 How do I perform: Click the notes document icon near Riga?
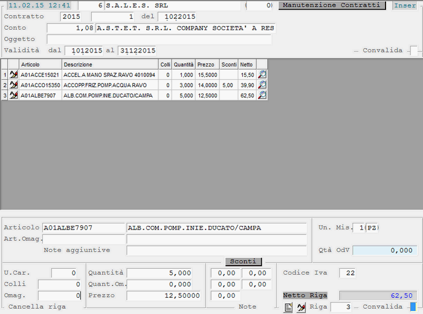tap(289, 307)
